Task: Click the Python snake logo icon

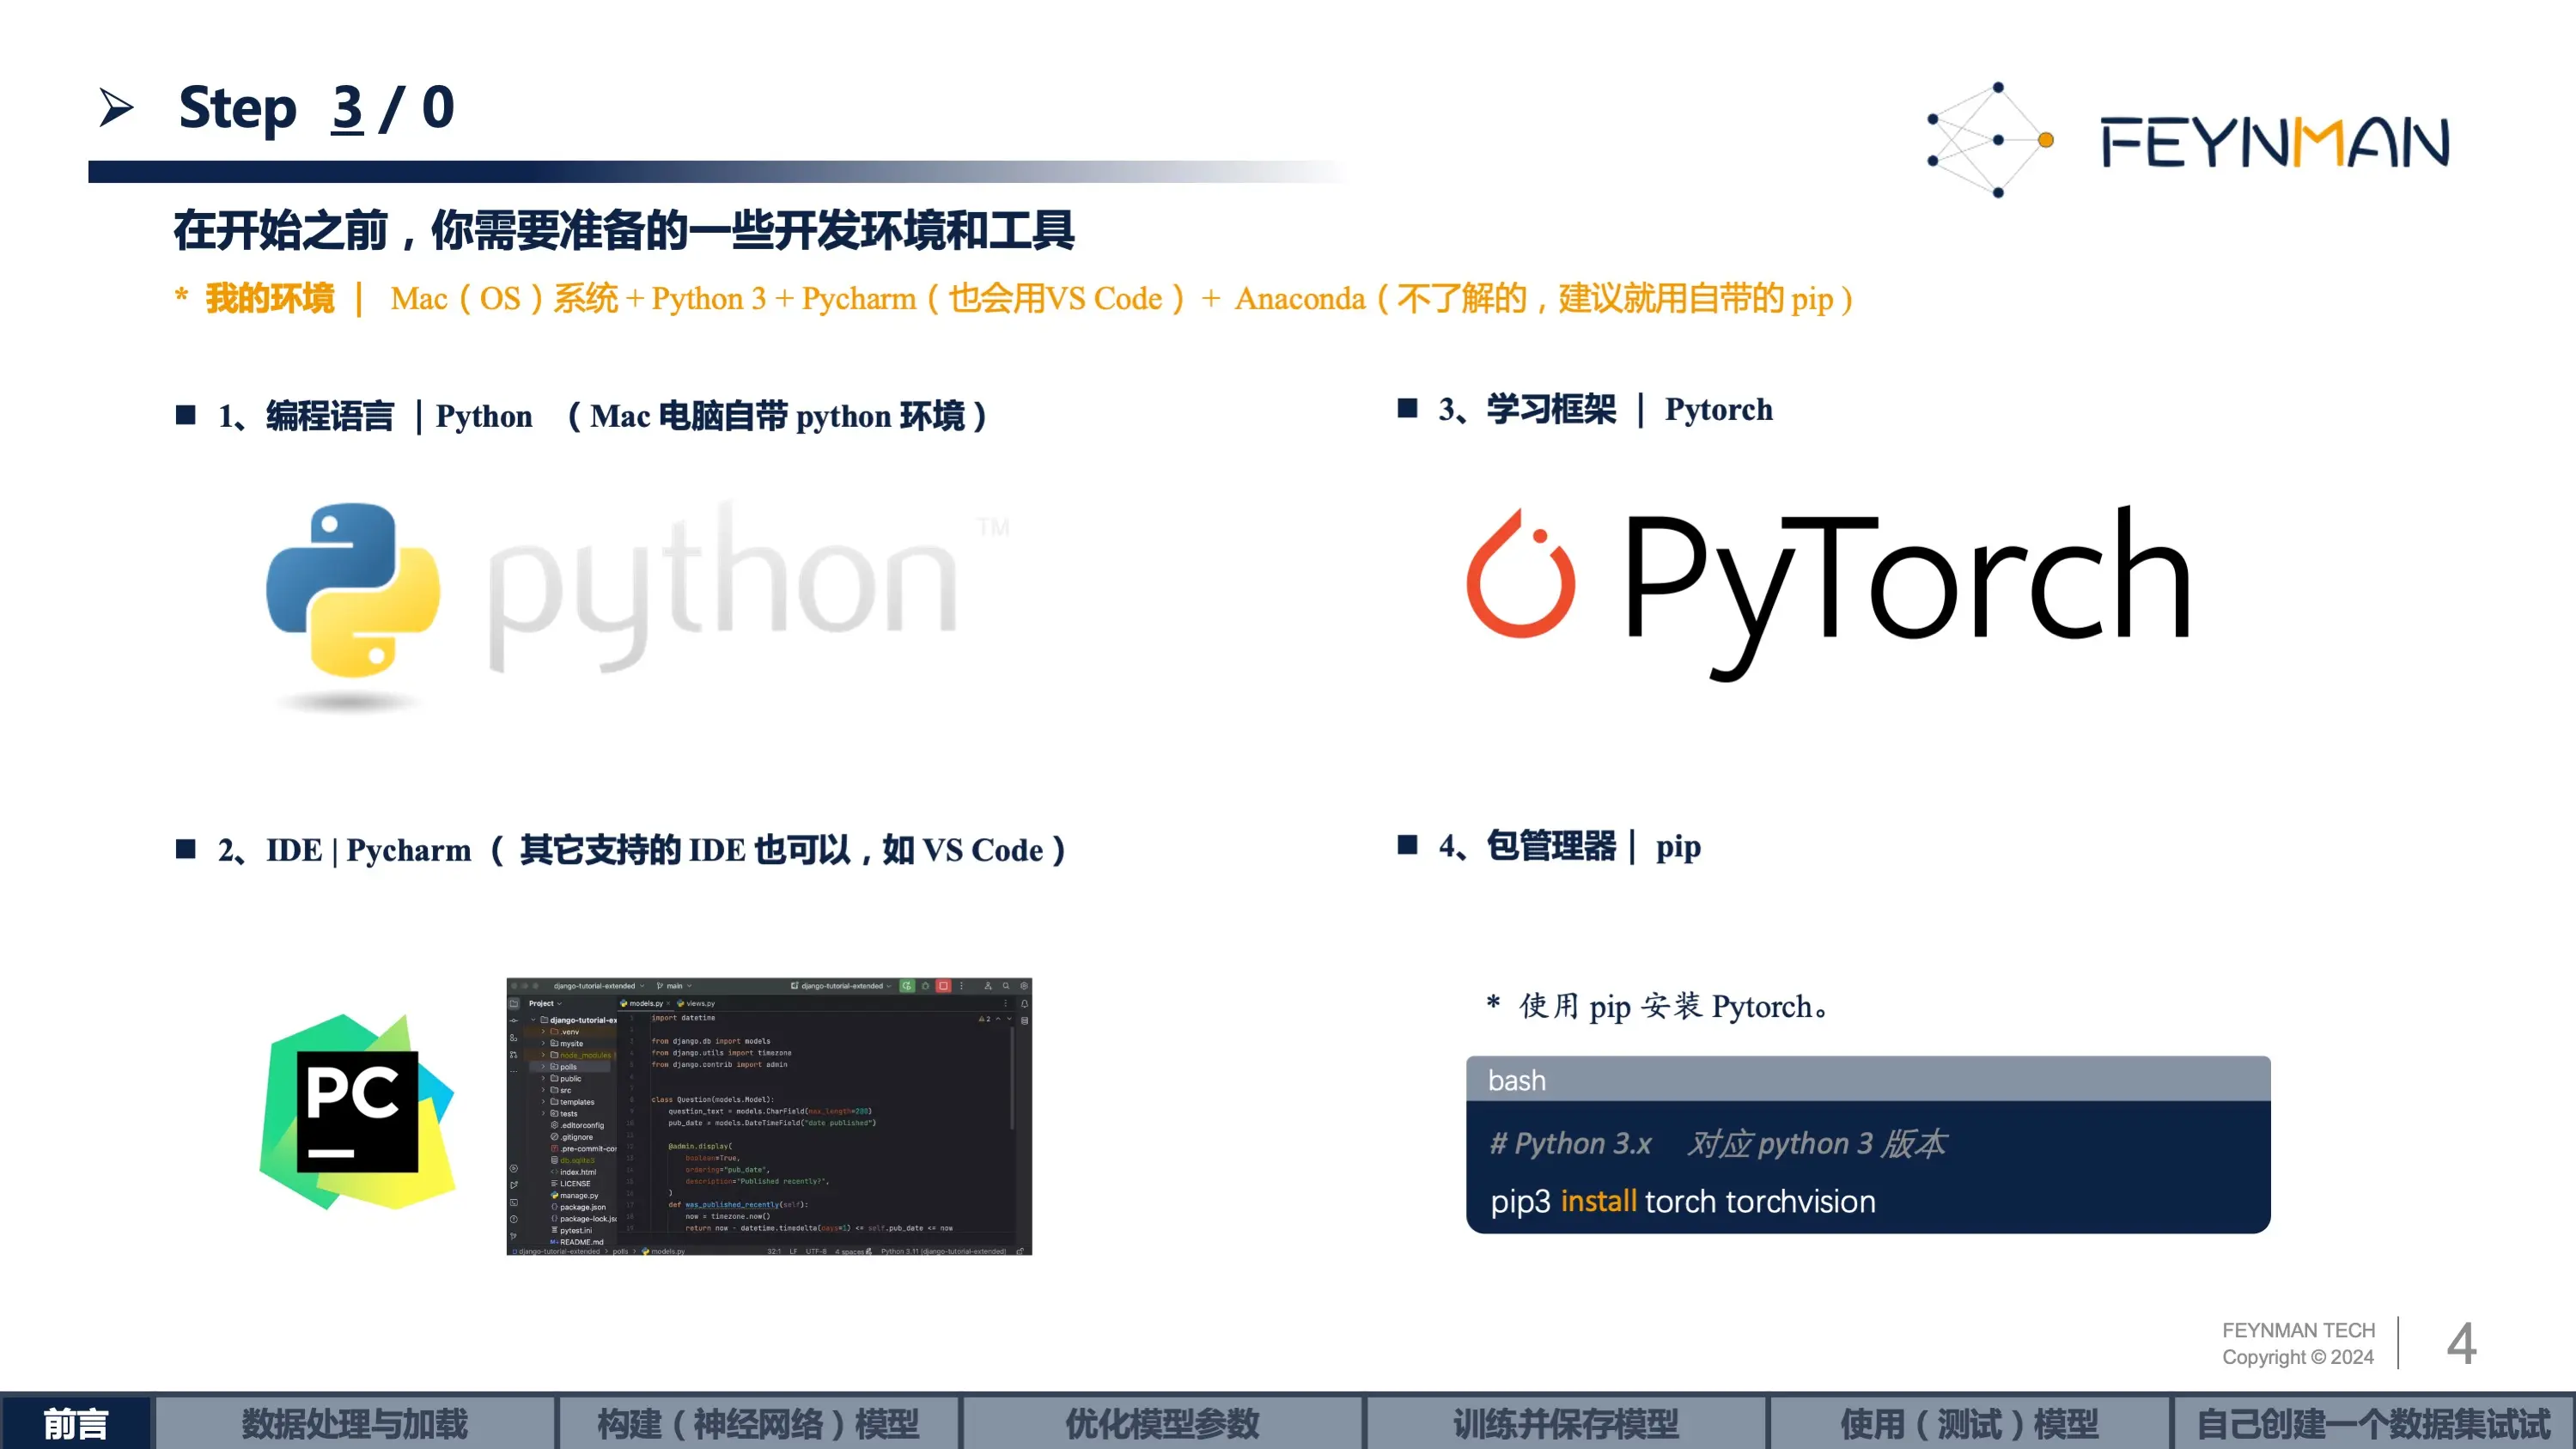Action: 352,590
